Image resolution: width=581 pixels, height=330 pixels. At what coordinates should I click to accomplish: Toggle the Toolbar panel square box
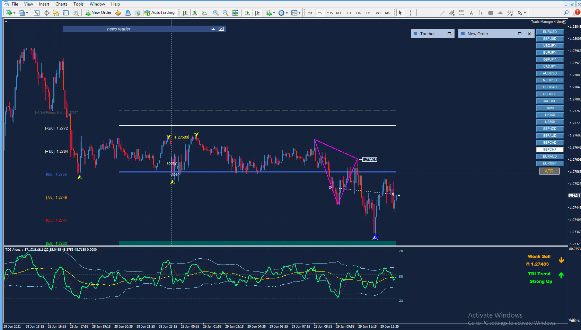[x=449, y=34]
